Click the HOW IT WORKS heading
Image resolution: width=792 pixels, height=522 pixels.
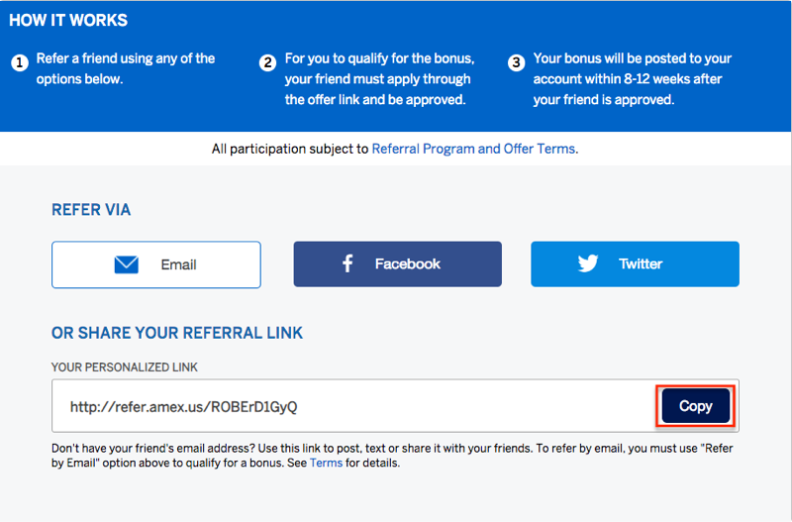[68, 20]
